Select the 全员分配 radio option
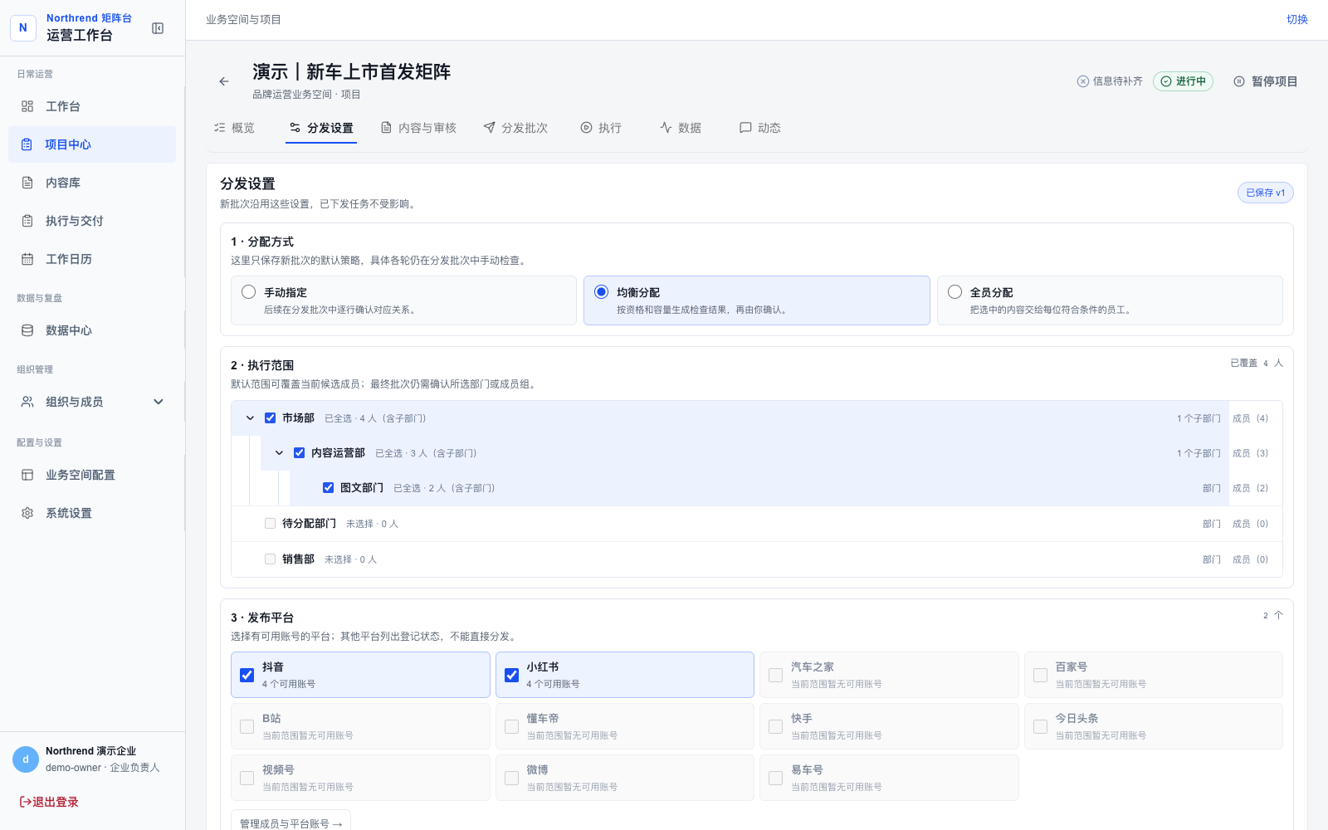1328x830 pixels. [955, 292]
